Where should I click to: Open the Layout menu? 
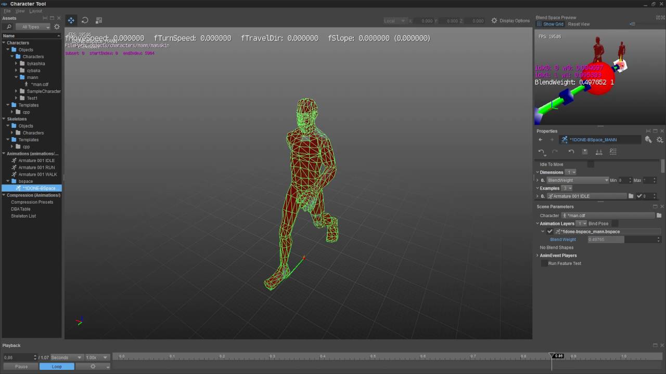pyautogui.click(x=35, y=11)
